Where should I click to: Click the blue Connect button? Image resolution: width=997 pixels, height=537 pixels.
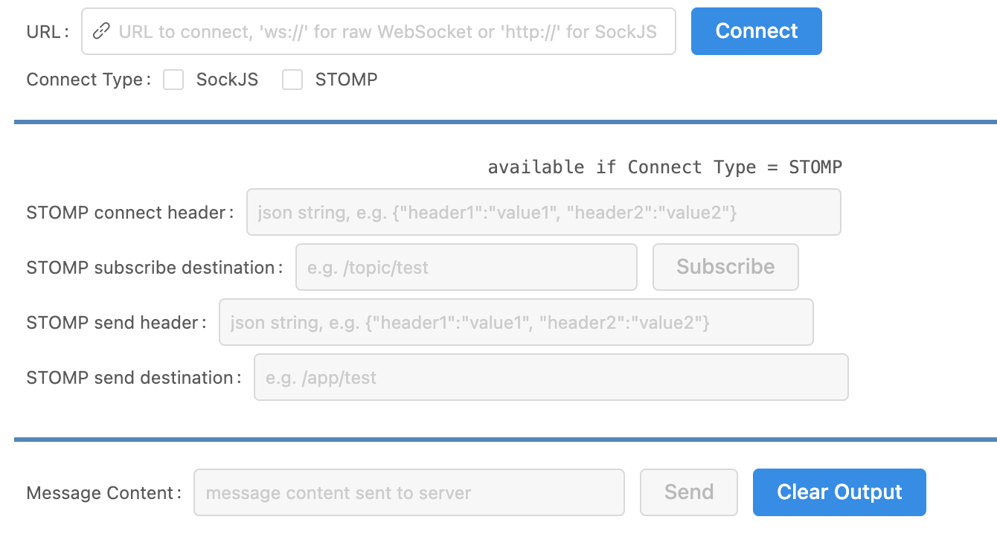(757, 31)
